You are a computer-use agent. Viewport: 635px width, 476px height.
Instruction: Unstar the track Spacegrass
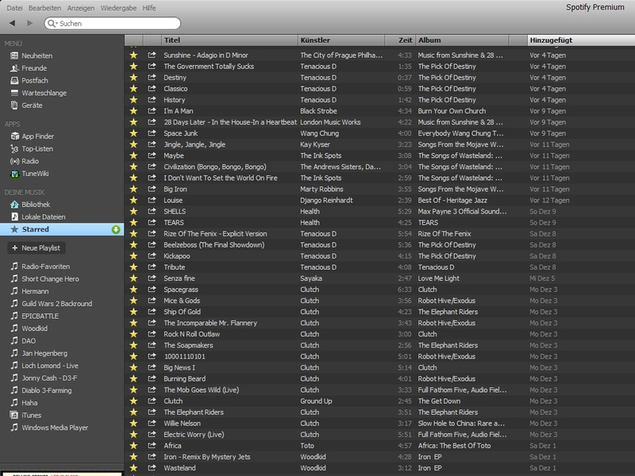133,290
